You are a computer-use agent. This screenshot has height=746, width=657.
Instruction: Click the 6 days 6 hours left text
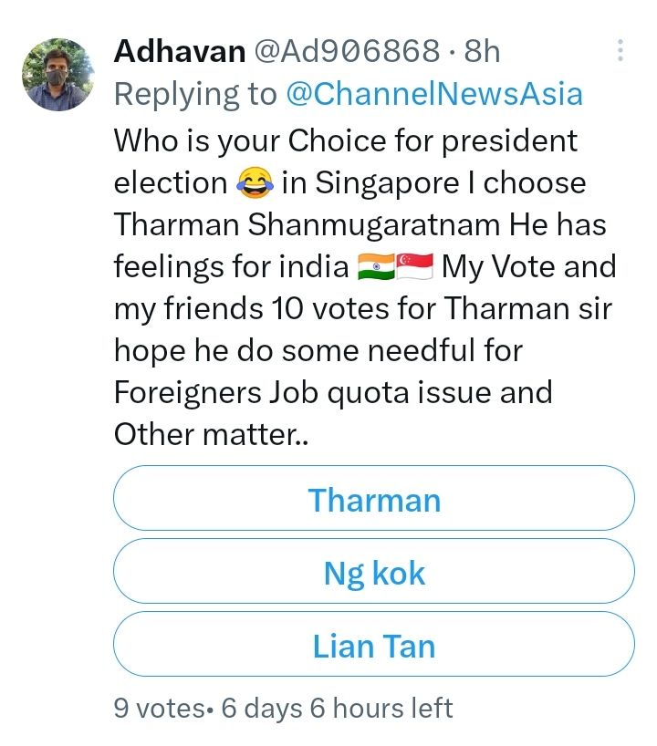pyautogui.click(x=337, y=708)
